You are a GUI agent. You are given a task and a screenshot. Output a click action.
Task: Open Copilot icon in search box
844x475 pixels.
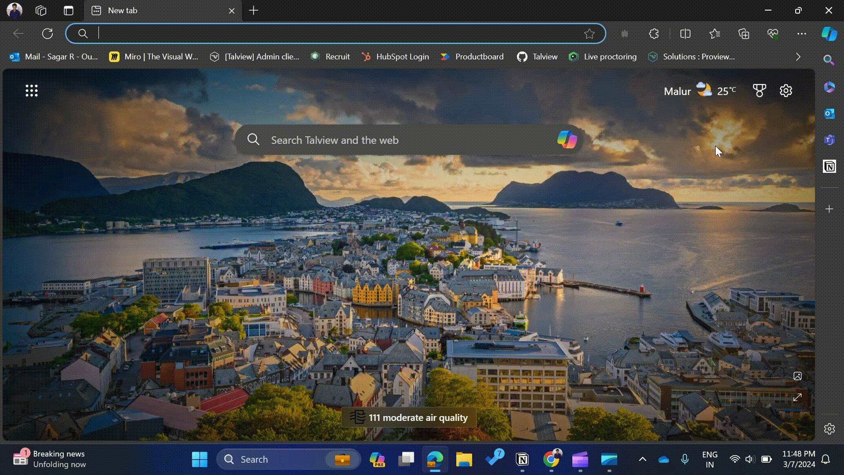(567, 139)
